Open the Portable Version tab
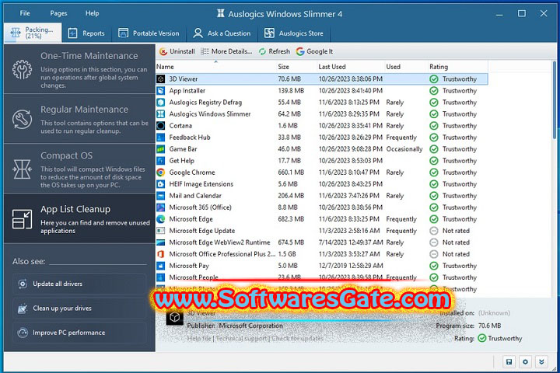Viewport: 560px width, 373px height. [149, 33]
